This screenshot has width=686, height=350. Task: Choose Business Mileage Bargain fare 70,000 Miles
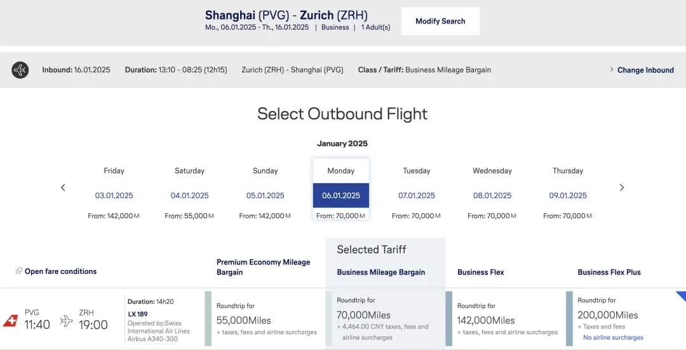coord(386,318)
